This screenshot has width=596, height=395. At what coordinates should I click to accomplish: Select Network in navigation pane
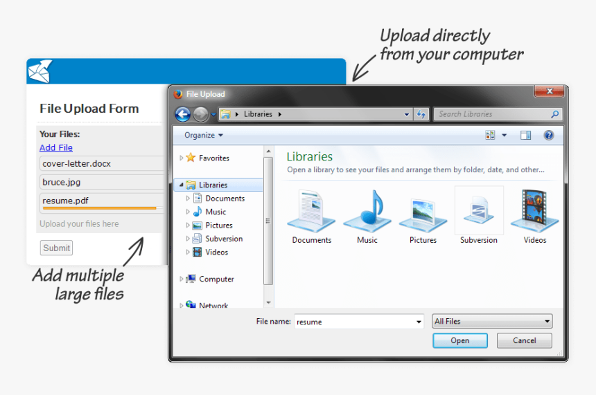pos(213,305)
